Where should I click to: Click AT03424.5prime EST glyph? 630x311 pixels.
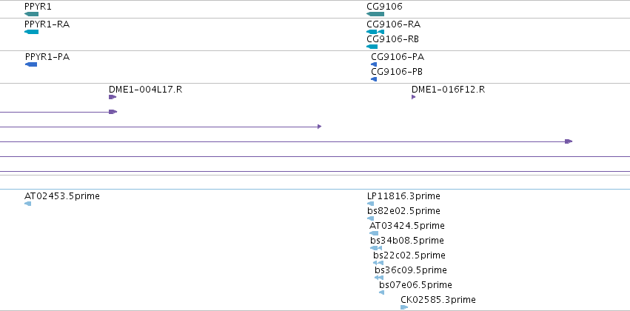click(x=374, y=233)
